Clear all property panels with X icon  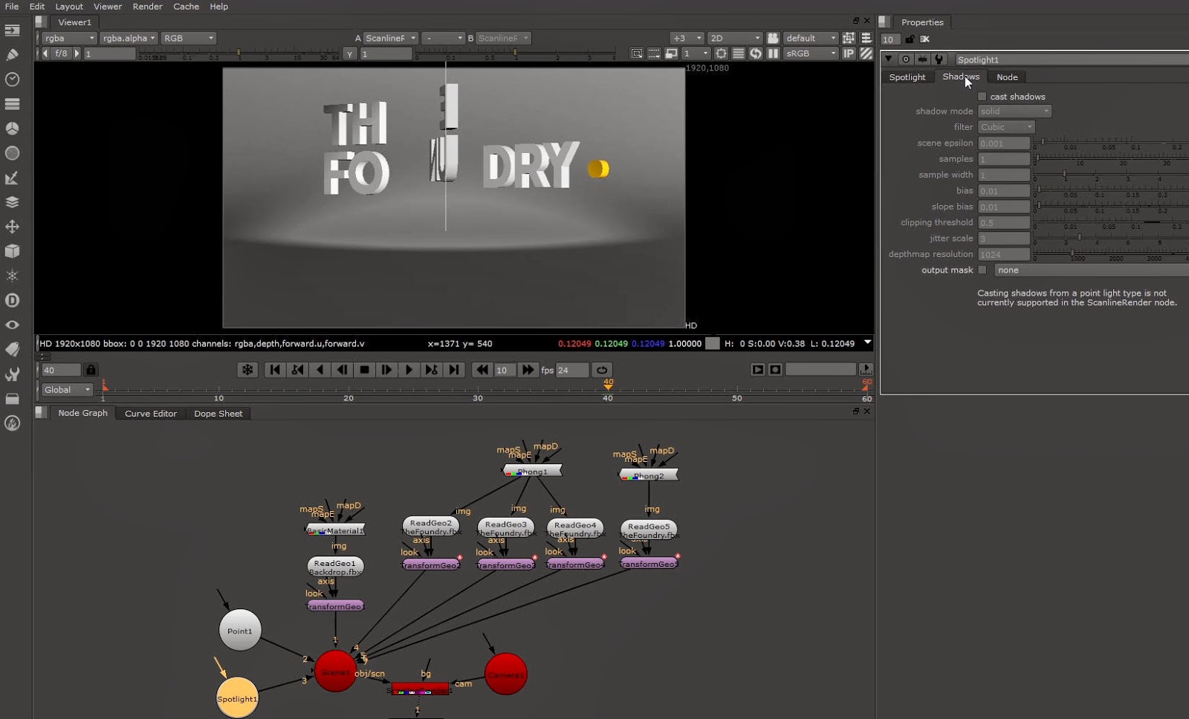[925, 39]
